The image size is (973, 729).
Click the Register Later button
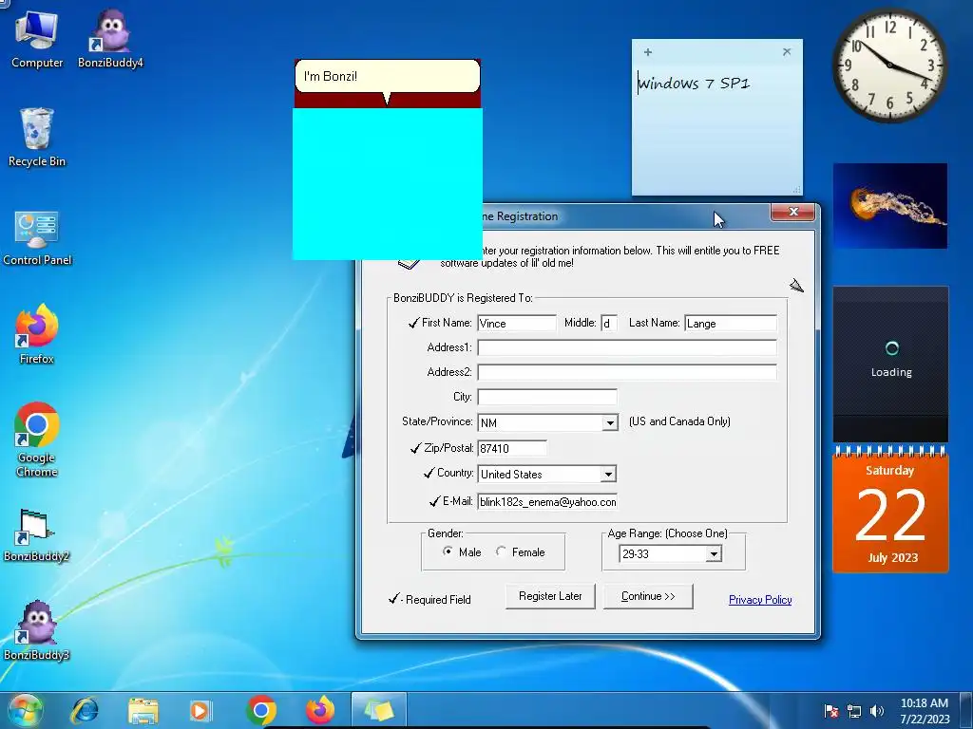pyautogui.click(x=550, y=596)
